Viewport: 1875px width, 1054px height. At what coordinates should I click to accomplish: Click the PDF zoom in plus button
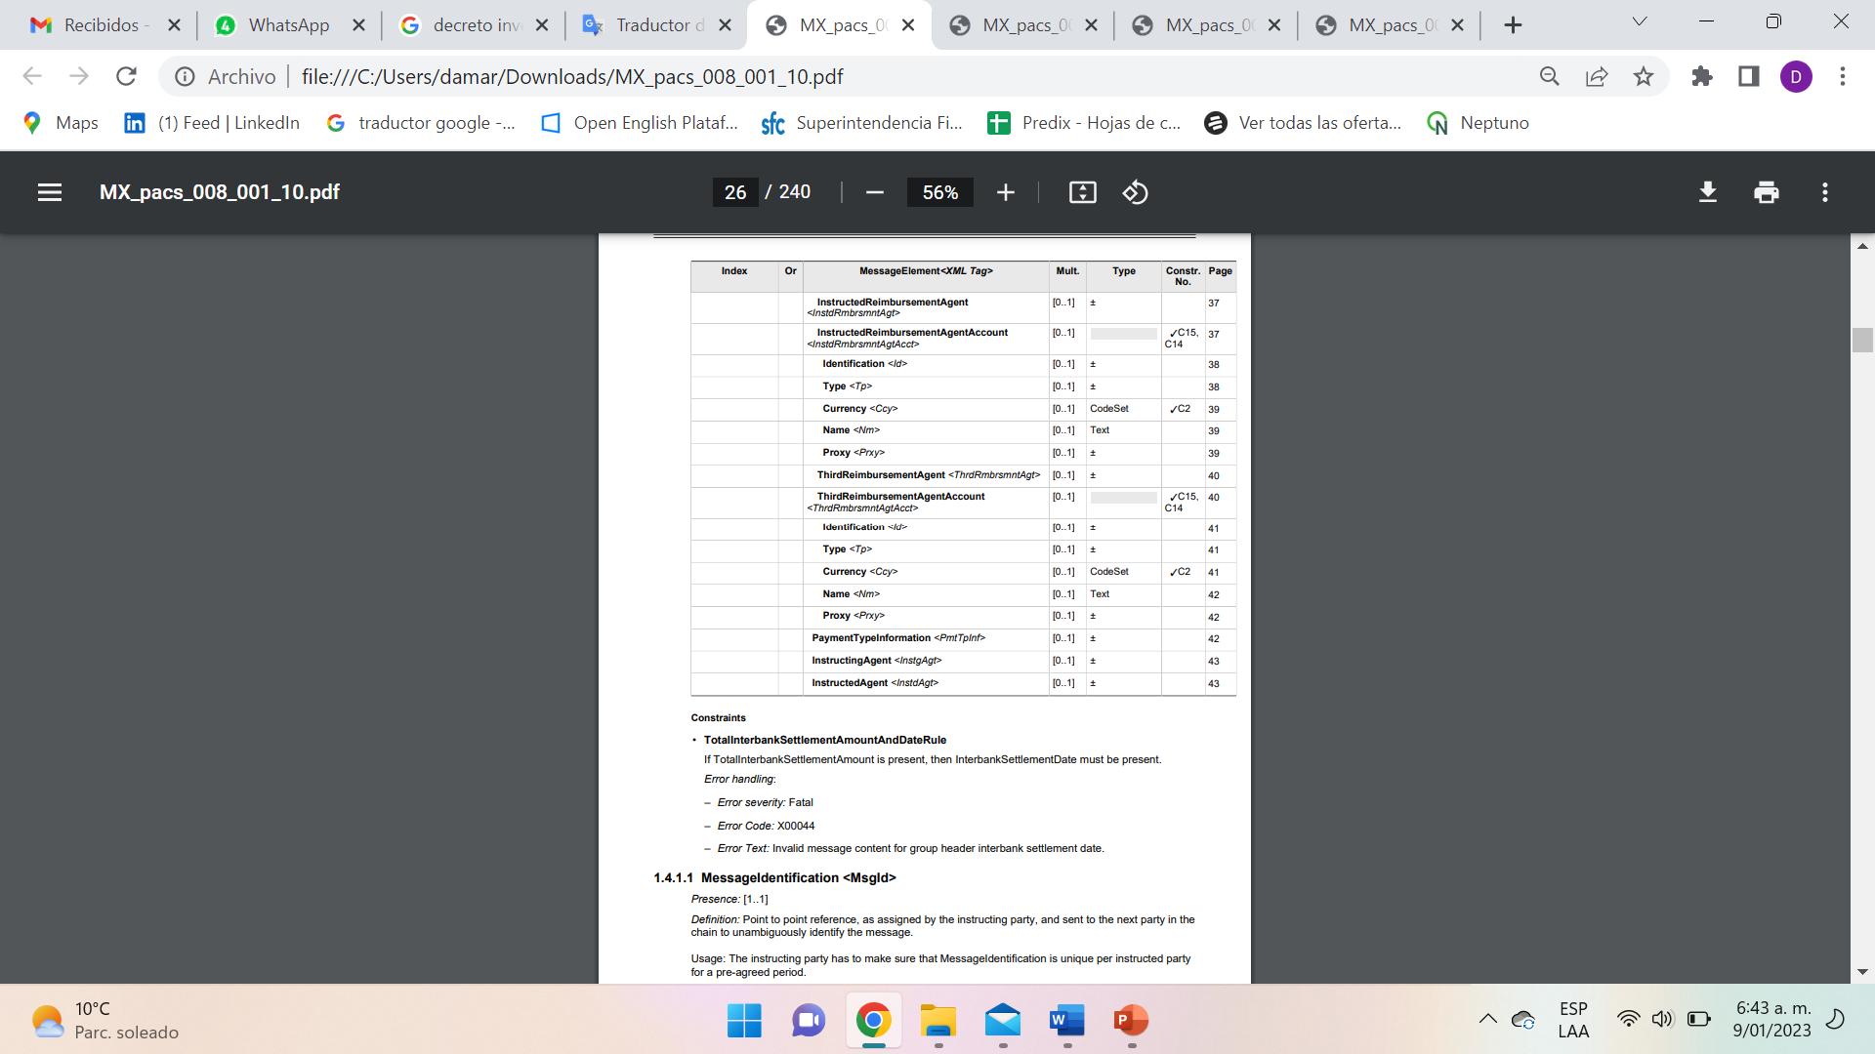pyautogui.click(x=1006, y=192)
